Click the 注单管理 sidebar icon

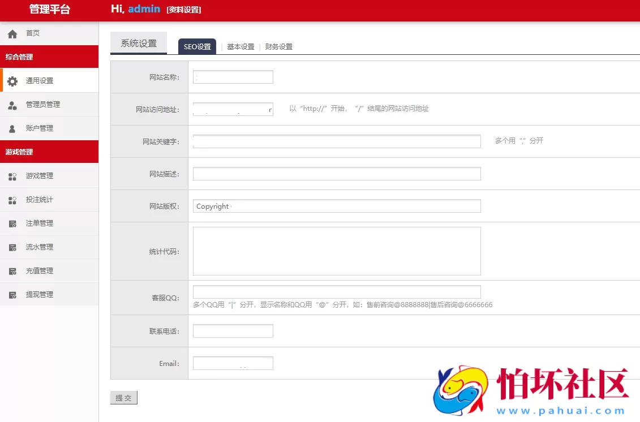(x=12, y=224)
